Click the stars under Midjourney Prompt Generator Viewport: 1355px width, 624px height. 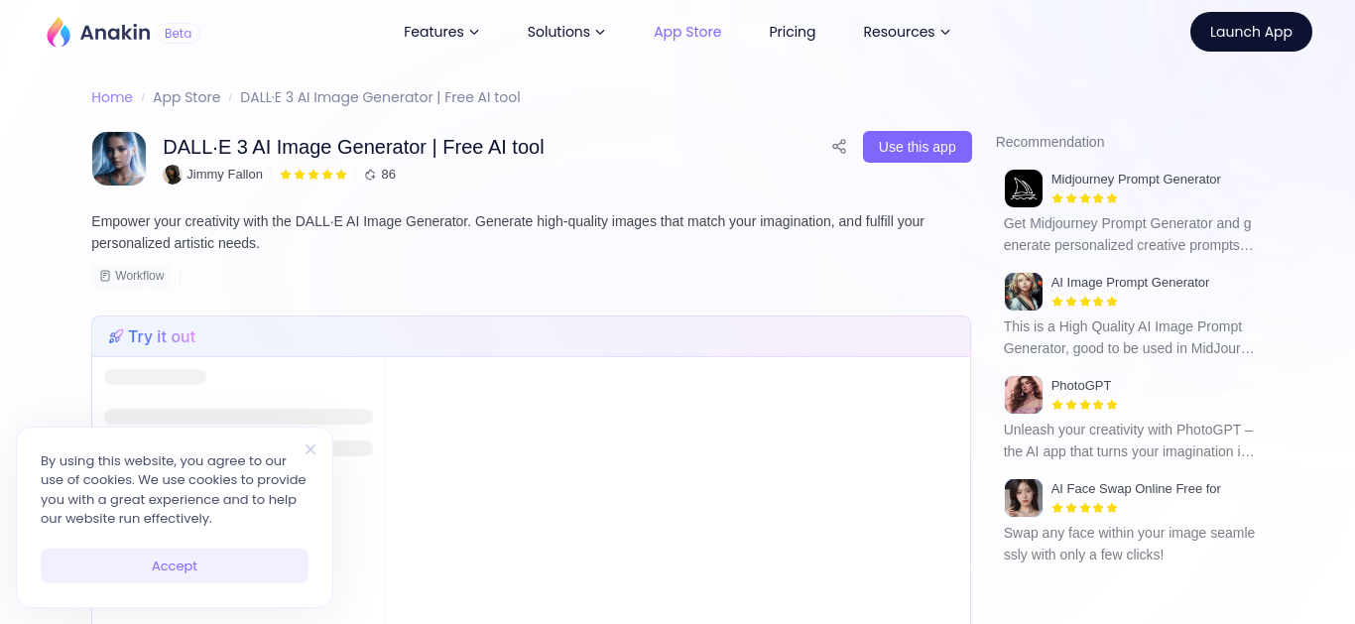click(1084, 198)
